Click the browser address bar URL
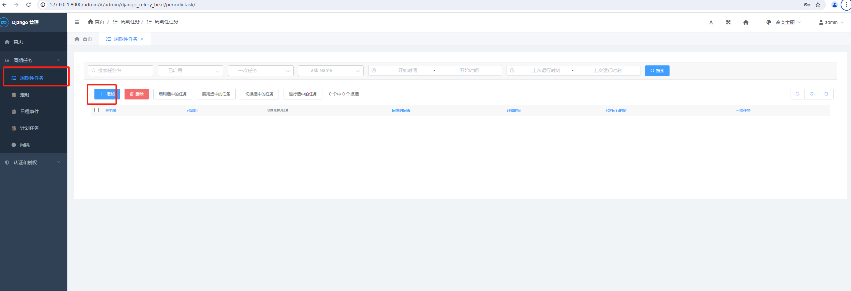This screenshot has height=291, width=851. pyautogui.click(x=123, y=5)
